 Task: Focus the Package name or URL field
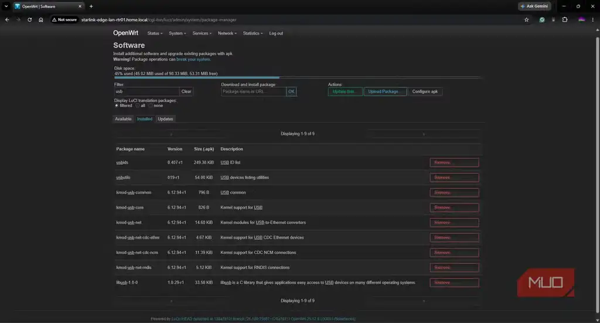pos(253,91)
